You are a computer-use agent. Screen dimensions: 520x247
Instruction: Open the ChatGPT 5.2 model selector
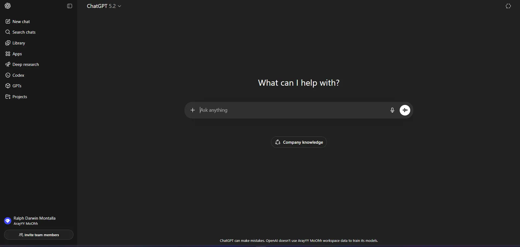[x=104, y=6]
